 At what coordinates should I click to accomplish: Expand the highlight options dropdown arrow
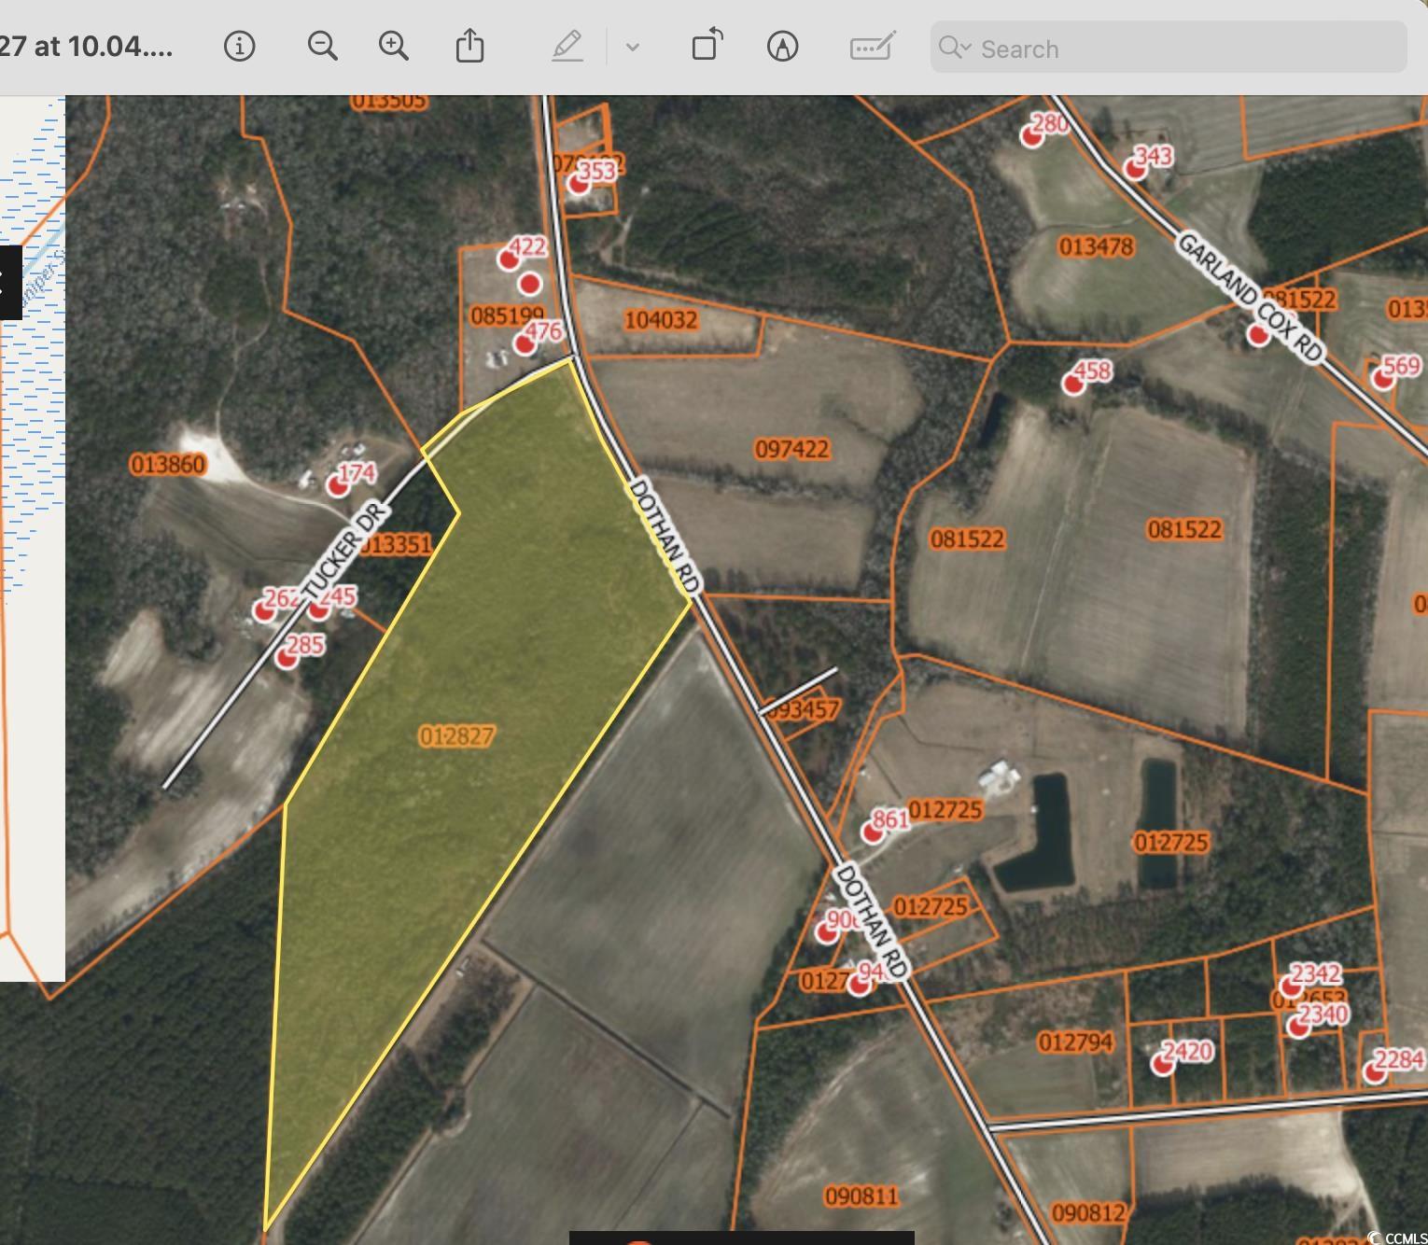(x=632, y=47)
